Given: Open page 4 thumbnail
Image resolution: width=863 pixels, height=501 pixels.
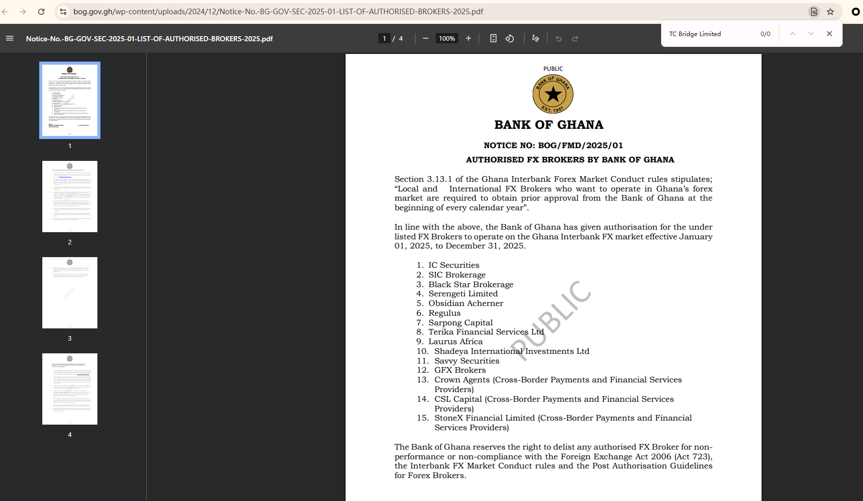Looking at the screenshot, I should 70,389.
